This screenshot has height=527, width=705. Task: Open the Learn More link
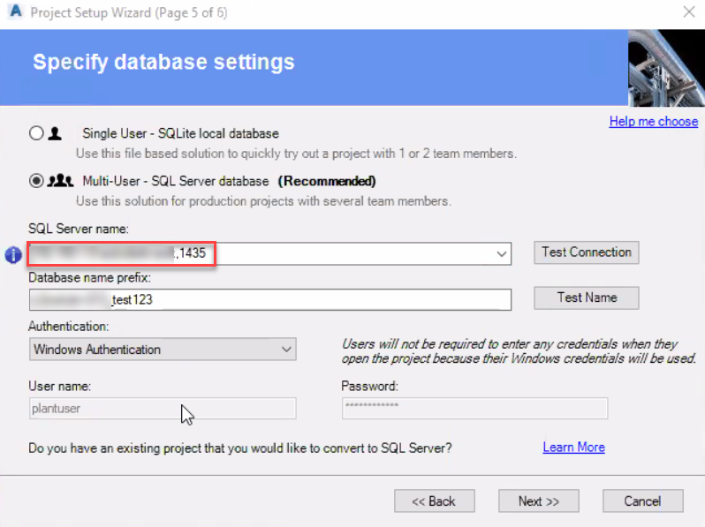click(573, 447)
